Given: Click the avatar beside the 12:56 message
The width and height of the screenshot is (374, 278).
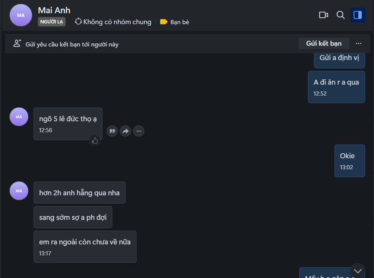Looking at the screenshot, I should coord(19,117).
